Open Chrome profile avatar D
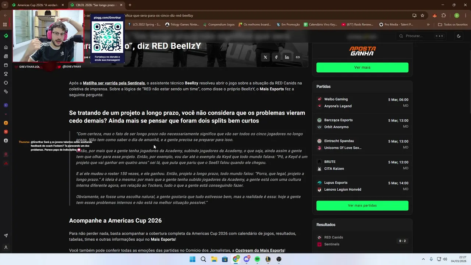Screen dimensions: 471x265 tap(457, 15)
